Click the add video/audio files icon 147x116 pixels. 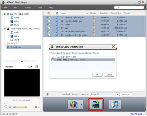click(x=73, y=104)
